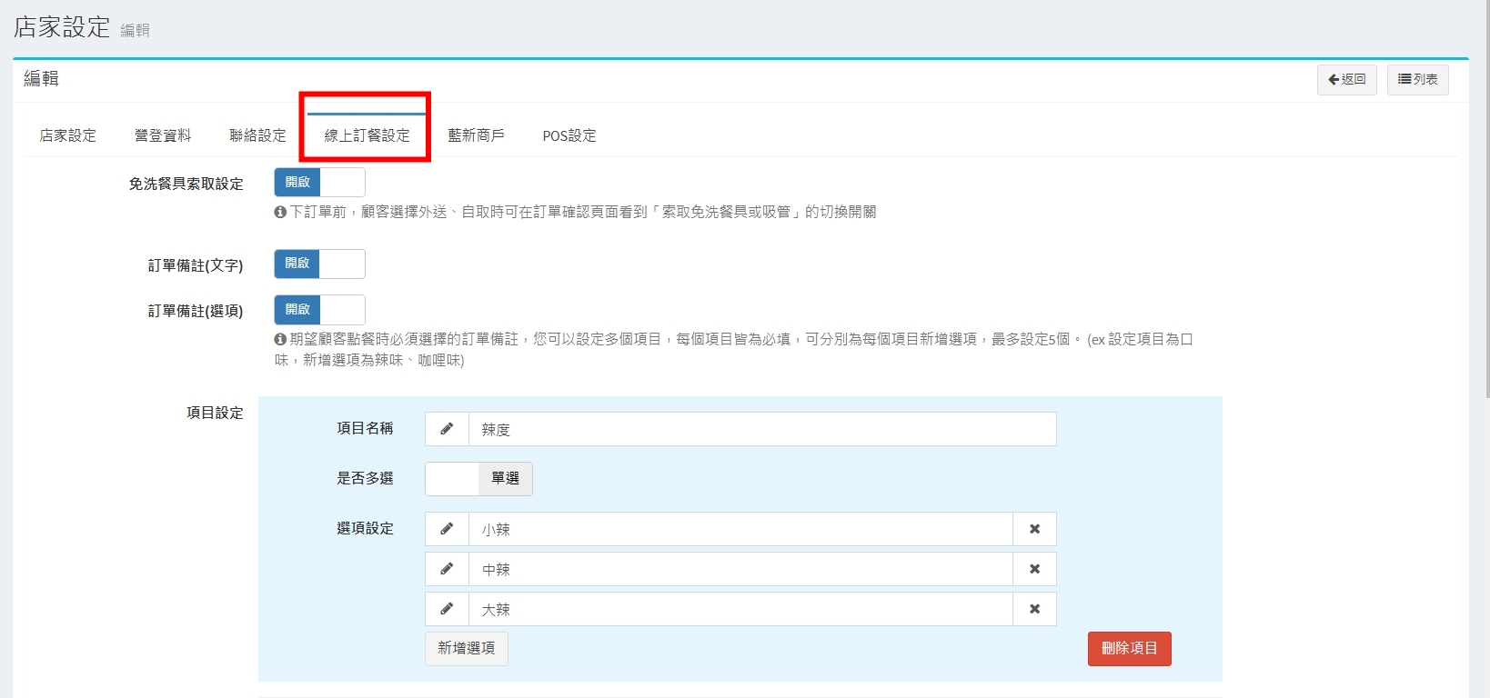The height and width of the screenshot is (698, 1490).
Task: Click the red 刪除項目 button
Action: tap(1129, 649)
